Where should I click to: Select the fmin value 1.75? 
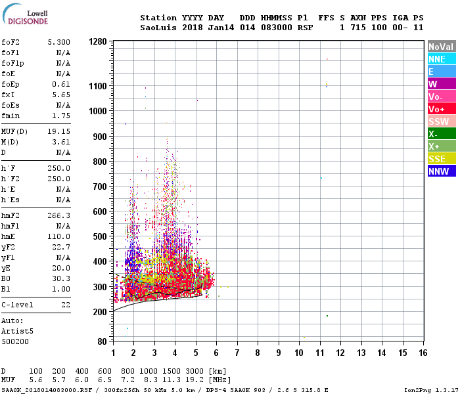tap(61, 116)
